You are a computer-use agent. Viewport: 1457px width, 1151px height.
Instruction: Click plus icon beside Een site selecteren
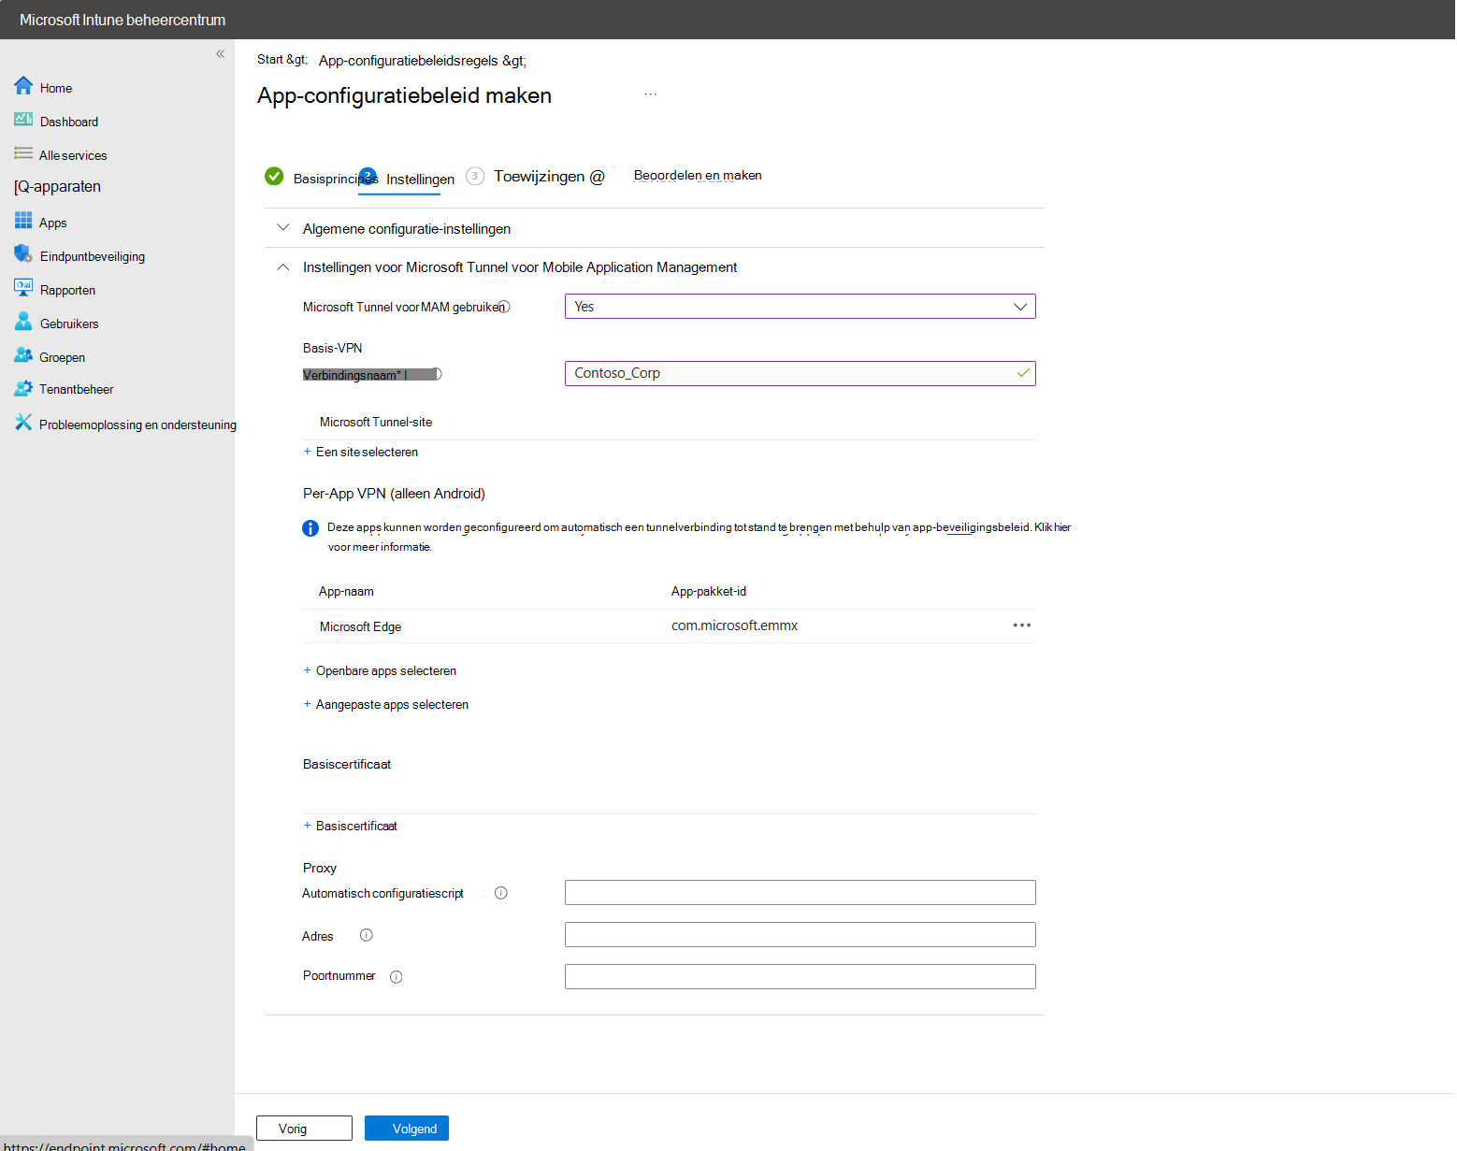tap(308, 452)
